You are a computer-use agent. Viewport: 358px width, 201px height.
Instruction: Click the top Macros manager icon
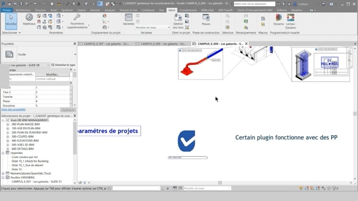pyautogui.click(x=263, y=18)
